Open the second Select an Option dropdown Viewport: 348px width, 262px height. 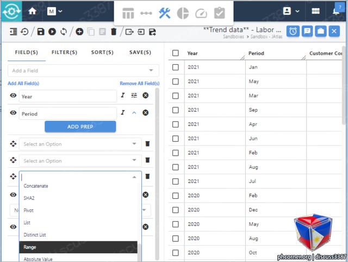pyautogui.click(x=80, y=161)
